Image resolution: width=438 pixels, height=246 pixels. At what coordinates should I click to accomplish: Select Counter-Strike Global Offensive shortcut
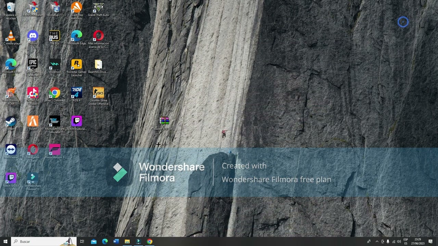[99, 96]
